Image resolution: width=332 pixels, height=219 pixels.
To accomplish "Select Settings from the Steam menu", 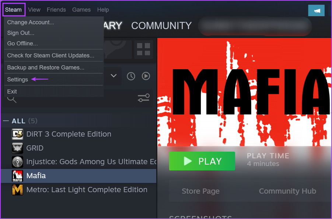I will 17,79.
